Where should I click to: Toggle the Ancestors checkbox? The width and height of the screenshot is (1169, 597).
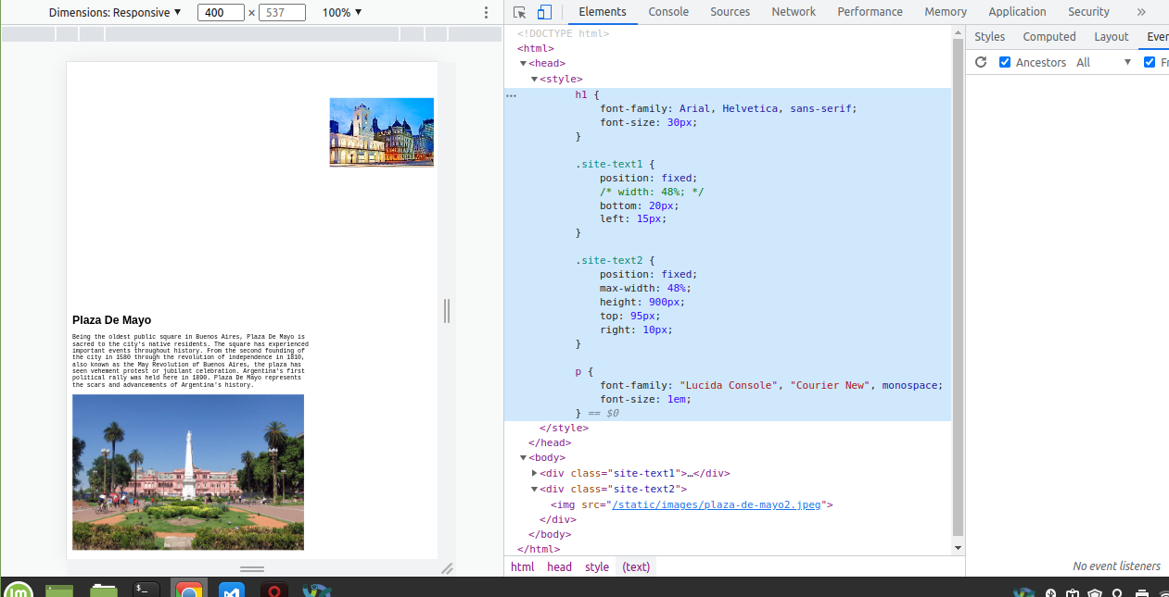pyautogui.click(x=1005, y=62)
